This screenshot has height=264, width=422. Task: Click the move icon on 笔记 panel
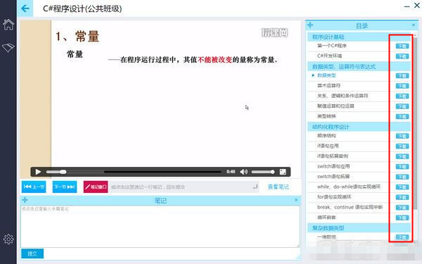tap(25, 200)
